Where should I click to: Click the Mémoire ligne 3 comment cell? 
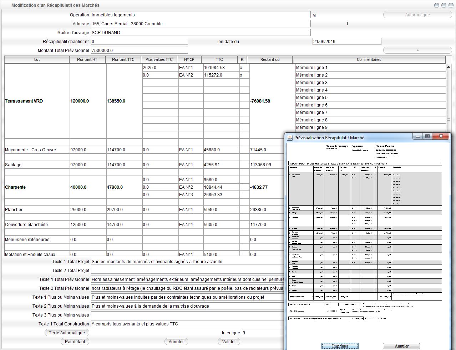(x=371, y=83)
